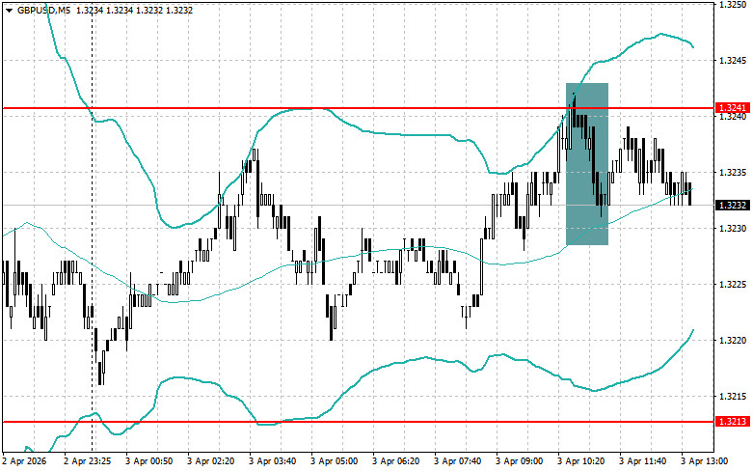Click the 3 Apr 02:20 time label
Screen dimensions: 753x472
[x=211, y=461]
